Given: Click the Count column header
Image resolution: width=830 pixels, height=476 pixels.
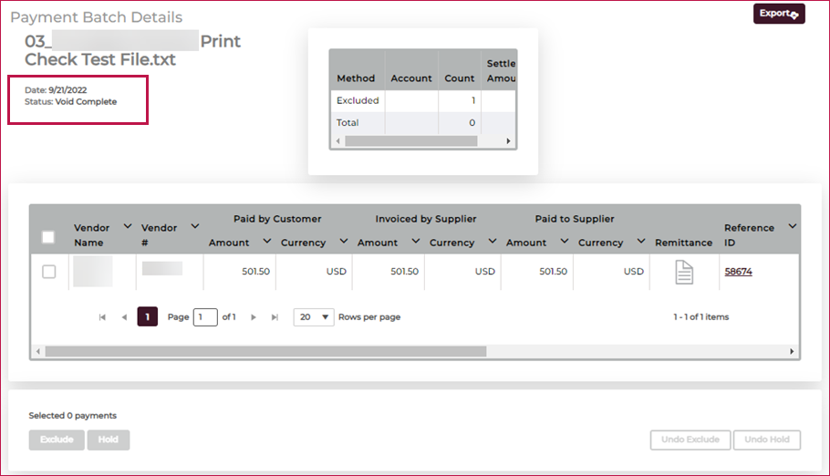Looking at the screenshot, I should (x=460, y=78).
